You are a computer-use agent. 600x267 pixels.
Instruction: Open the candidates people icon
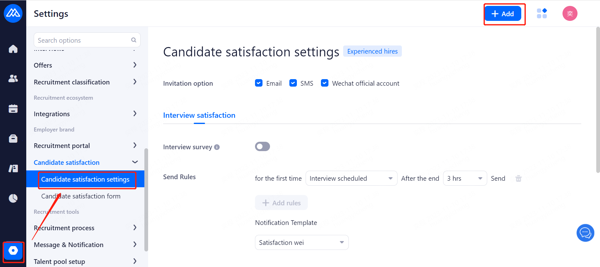(13, 79)
